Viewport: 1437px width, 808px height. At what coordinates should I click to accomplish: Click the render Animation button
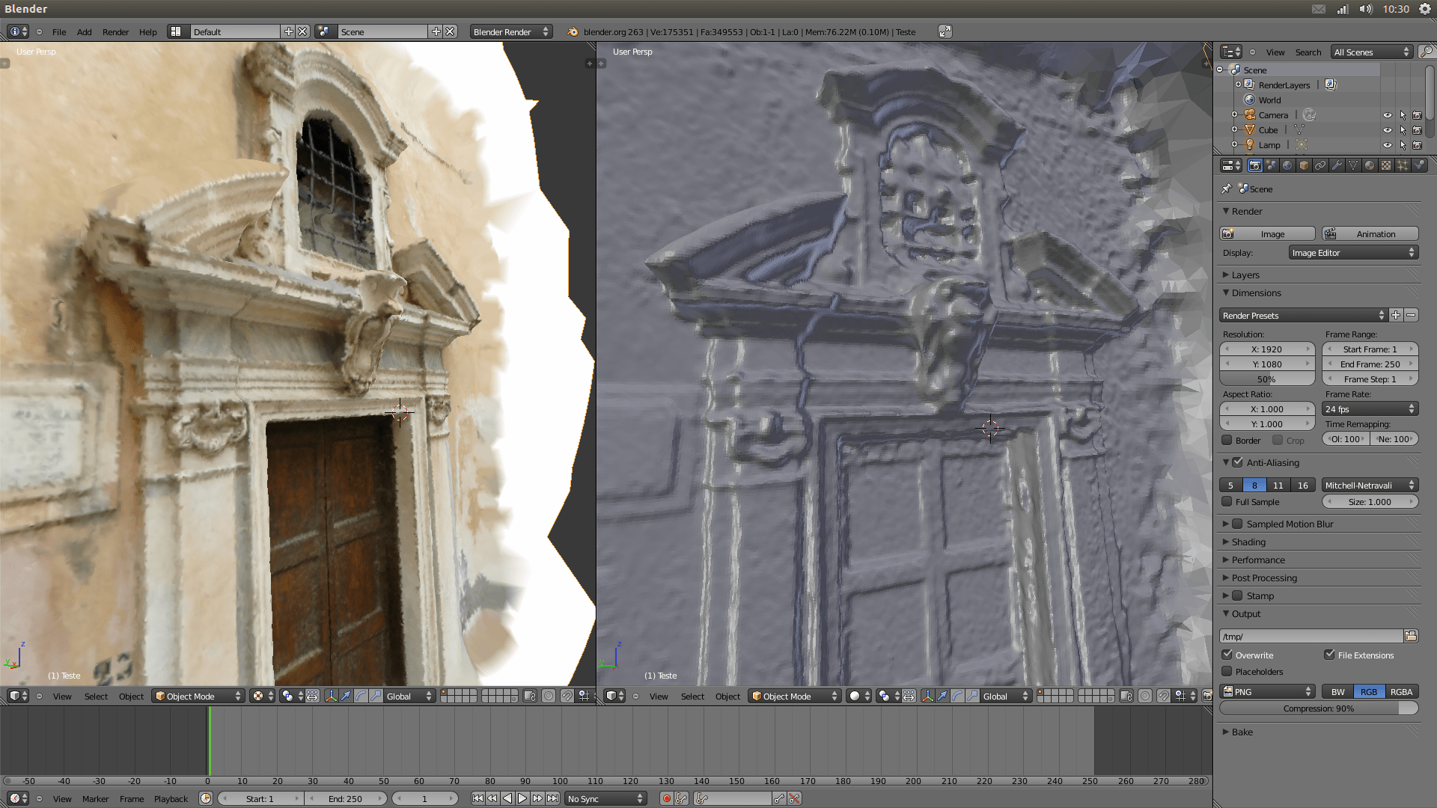[x=1370, y=234]
